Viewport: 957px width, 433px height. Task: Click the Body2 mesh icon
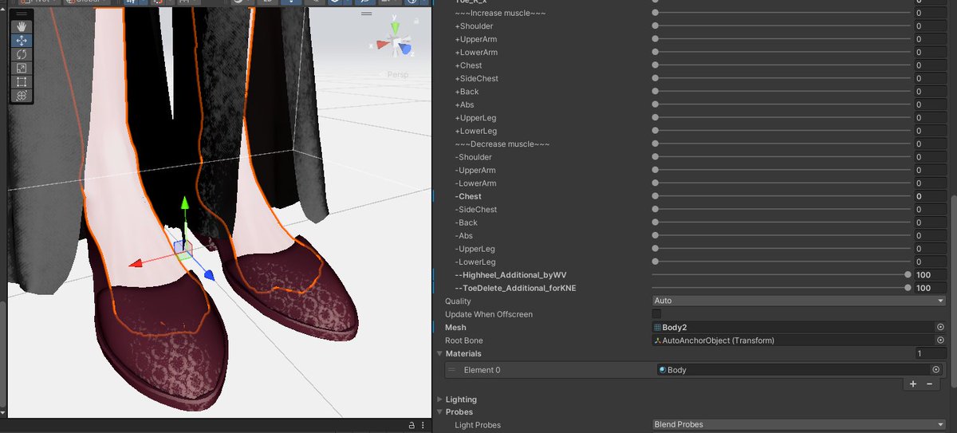[x=657, y=327]
